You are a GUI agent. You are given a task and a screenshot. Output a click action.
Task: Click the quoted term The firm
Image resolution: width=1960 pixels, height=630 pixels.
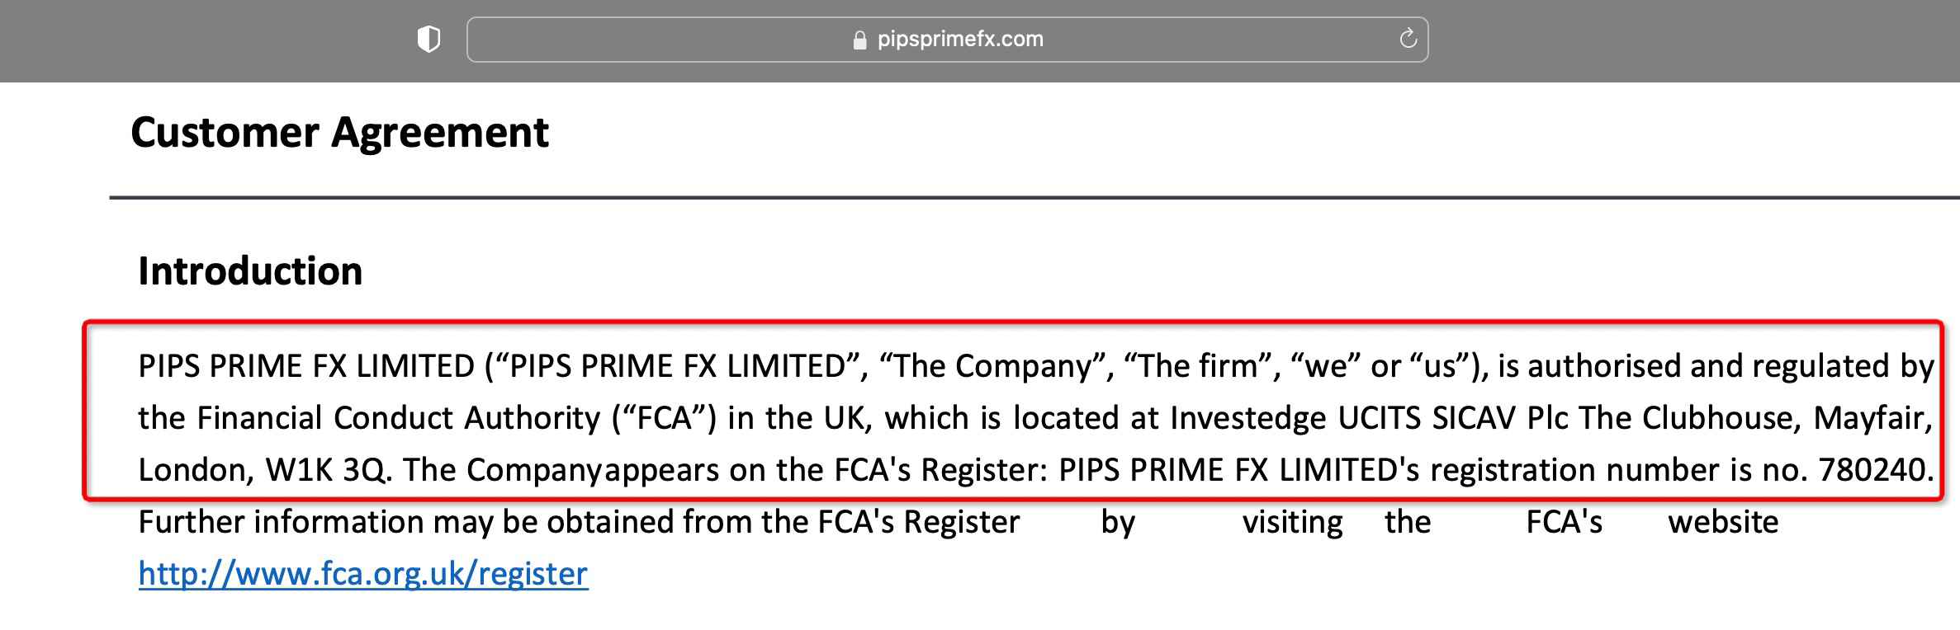pyautogui.click(x=1201, y=366)
